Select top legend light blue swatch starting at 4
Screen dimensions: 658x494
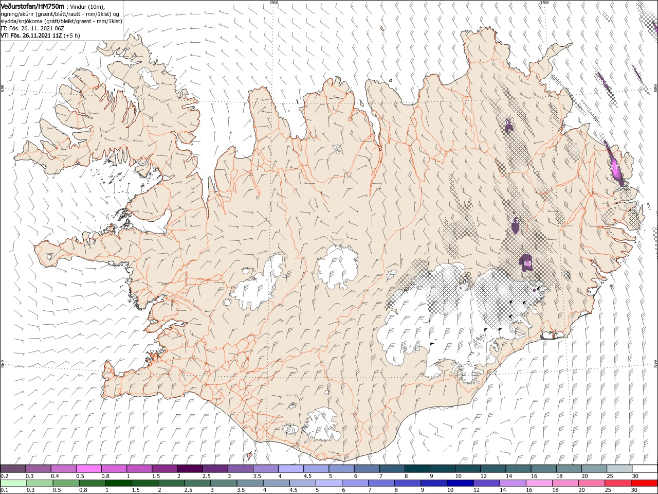tap(291, 469)
